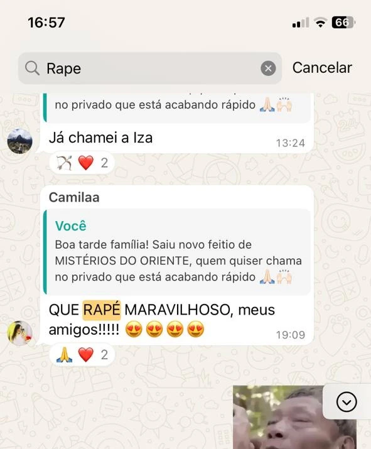
Task: Tap the heart reaction under Camilaa's message
Action: coord(86,355)
